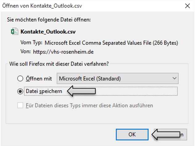Expand the application list via chevron arrow

175,79
